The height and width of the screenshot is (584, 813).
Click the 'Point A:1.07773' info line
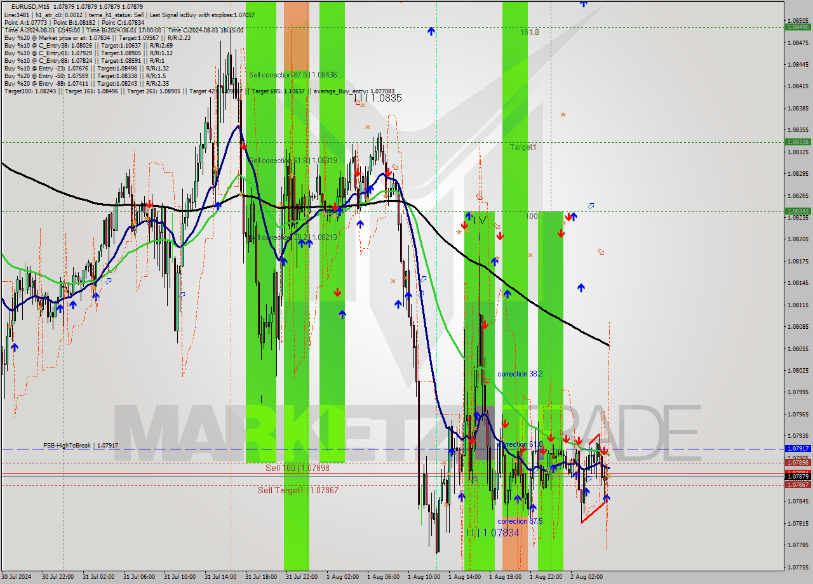74,22
